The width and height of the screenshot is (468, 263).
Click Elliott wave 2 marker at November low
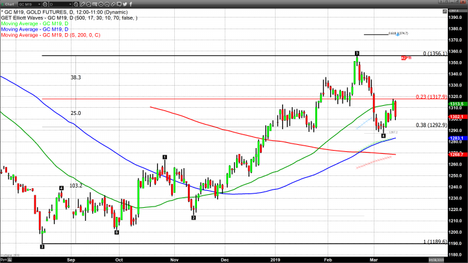(x=194, y=218)
